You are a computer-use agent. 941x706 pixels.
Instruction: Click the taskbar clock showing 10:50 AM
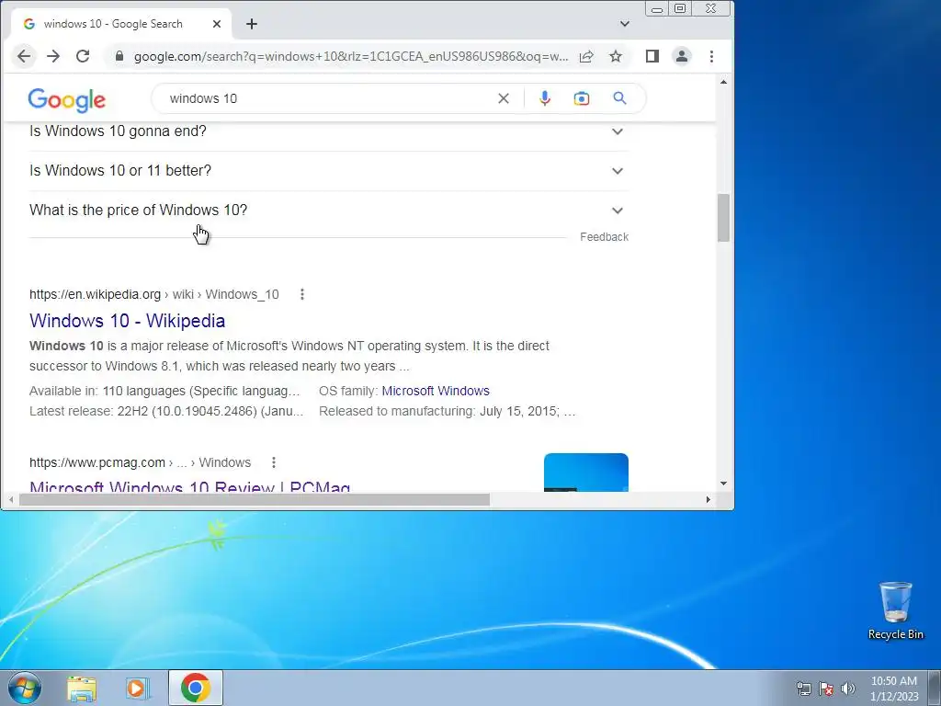coord(894,689)
